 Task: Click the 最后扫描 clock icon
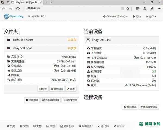click(9, 80)
